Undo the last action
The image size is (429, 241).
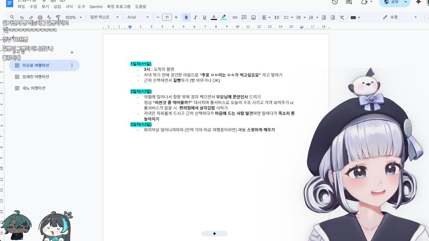(22, 17)
